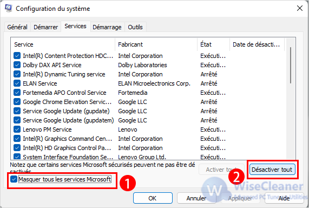Viewport: 309px width, 208px height.
Task: Uncheck Google Chrome Elevation Service checkbox
Action: (x=17, y=102)
